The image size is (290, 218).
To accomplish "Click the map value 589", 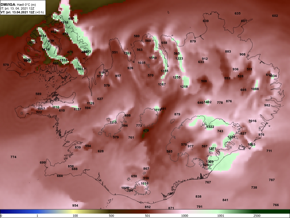I will tap(39, 94).
